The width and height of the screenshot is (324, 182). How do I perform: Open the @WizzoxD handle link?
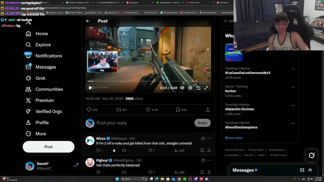[x=119, y=139]
